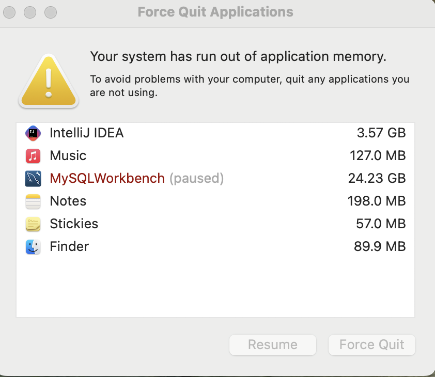This screenshot has height=377, width=435.
Task: Select the IntelliJ IDEA row label
Action: point(87,133)
